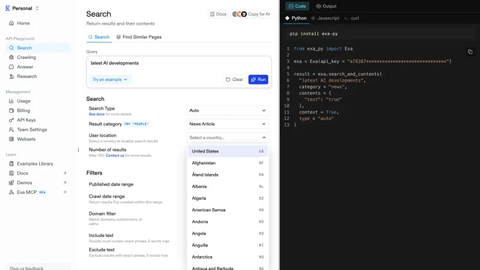This screenshot has width=480, height=270.
Task: Click the Examples Library book icon
Action: point(11,164)
